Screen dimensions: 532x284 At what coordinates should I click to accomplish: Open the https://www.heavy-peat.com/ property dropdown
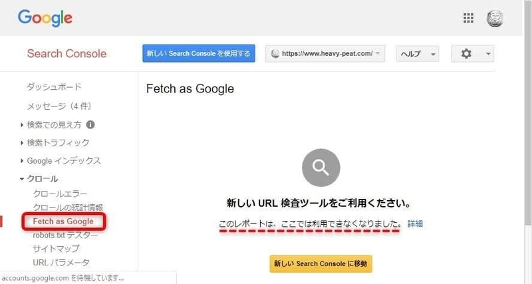(x=325, y=54)
